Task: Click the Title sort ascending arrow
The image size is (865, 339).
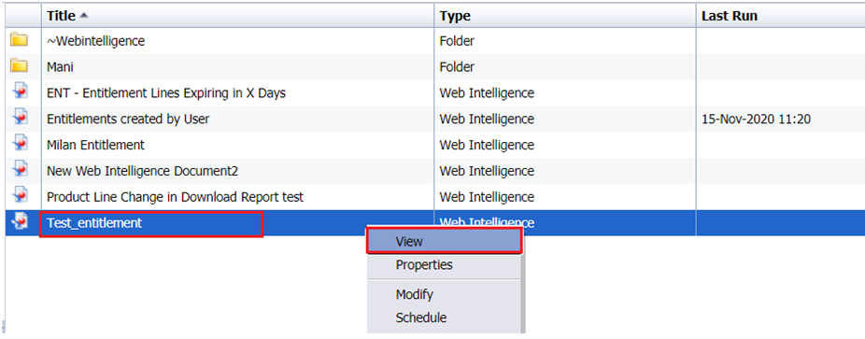Action: click(83, 16)
